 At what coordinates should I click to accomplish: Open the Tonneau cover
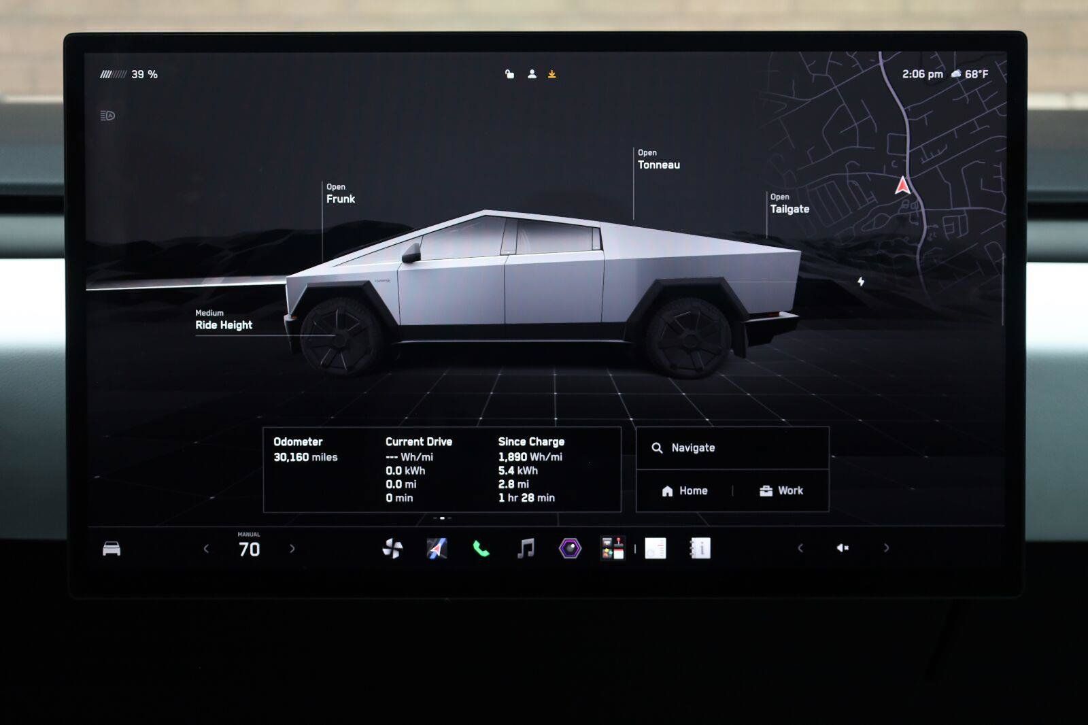(x=658, y=159)
